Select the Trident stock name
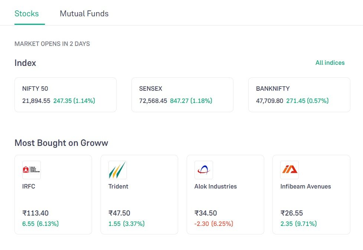 click(118, 186)
